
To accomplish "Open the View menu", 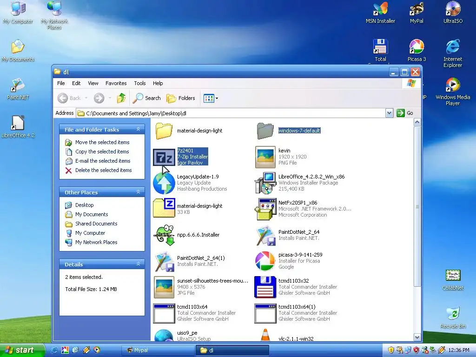I will pyautogui.click(x=93, y=83).
